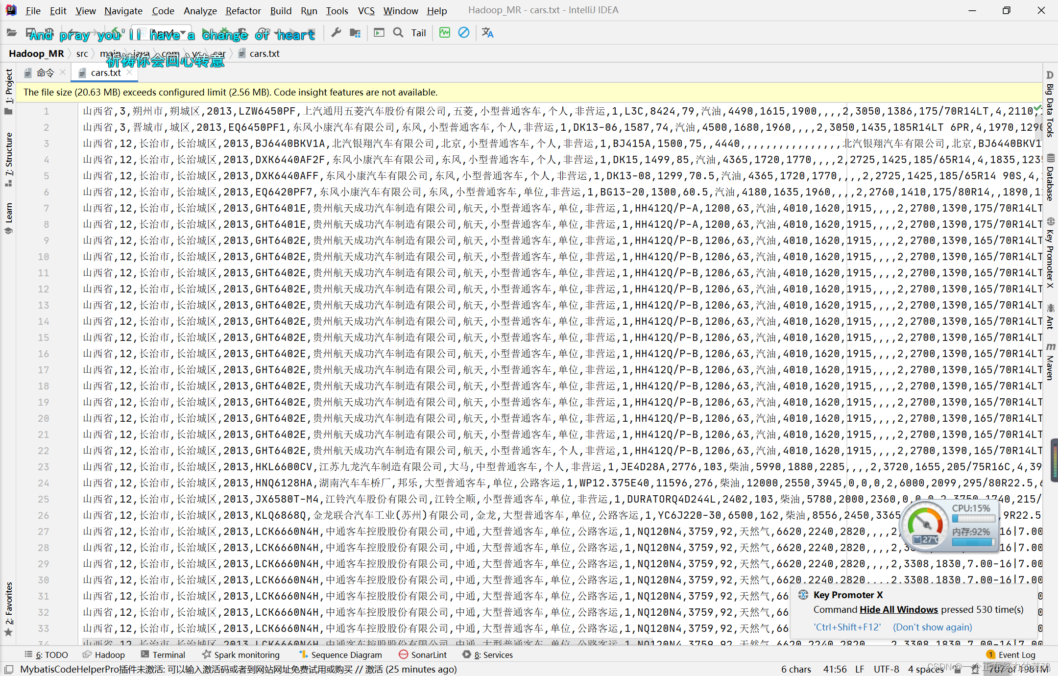Click the green activity monitor icon
Viewport: 1058px width, 676px height.
(x=444, y=33)
